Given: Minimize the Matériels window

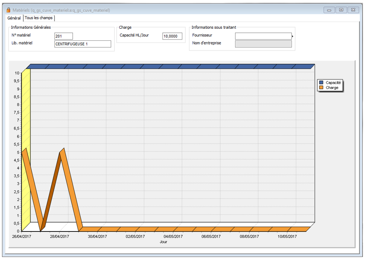Looking at the screenshot, I should point(330,10).
